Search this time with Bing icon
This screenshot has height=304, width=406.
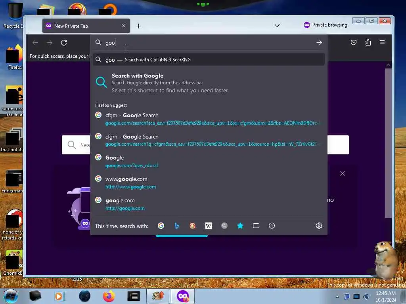click(x=177, y=226)
